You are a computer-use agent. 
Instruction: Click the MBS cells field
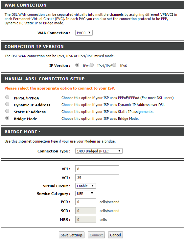[x=86, y=220]
